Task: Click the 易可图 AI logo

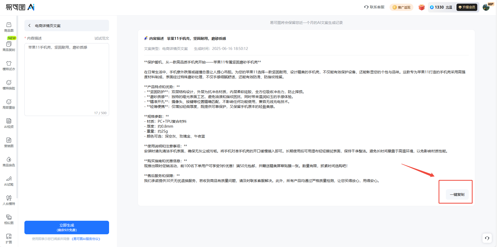Action: [20, 7]
